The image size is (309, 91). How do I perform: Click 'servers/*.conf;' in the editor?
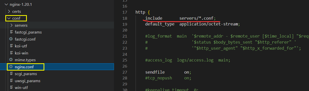[x=197, y=18]
